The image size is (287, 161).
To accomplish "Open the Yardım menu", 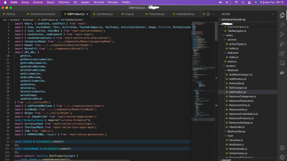I will pyautogui.click(x=126, y=2).
